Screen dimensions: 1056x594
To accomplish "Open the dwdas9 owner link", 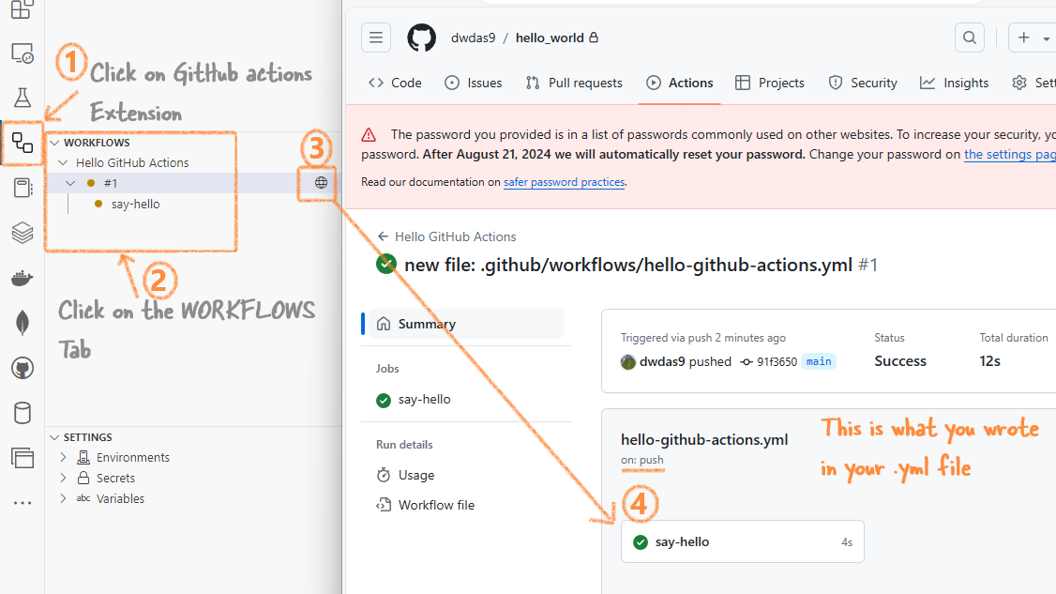I will pyautogui.click(x=474, y=38).
